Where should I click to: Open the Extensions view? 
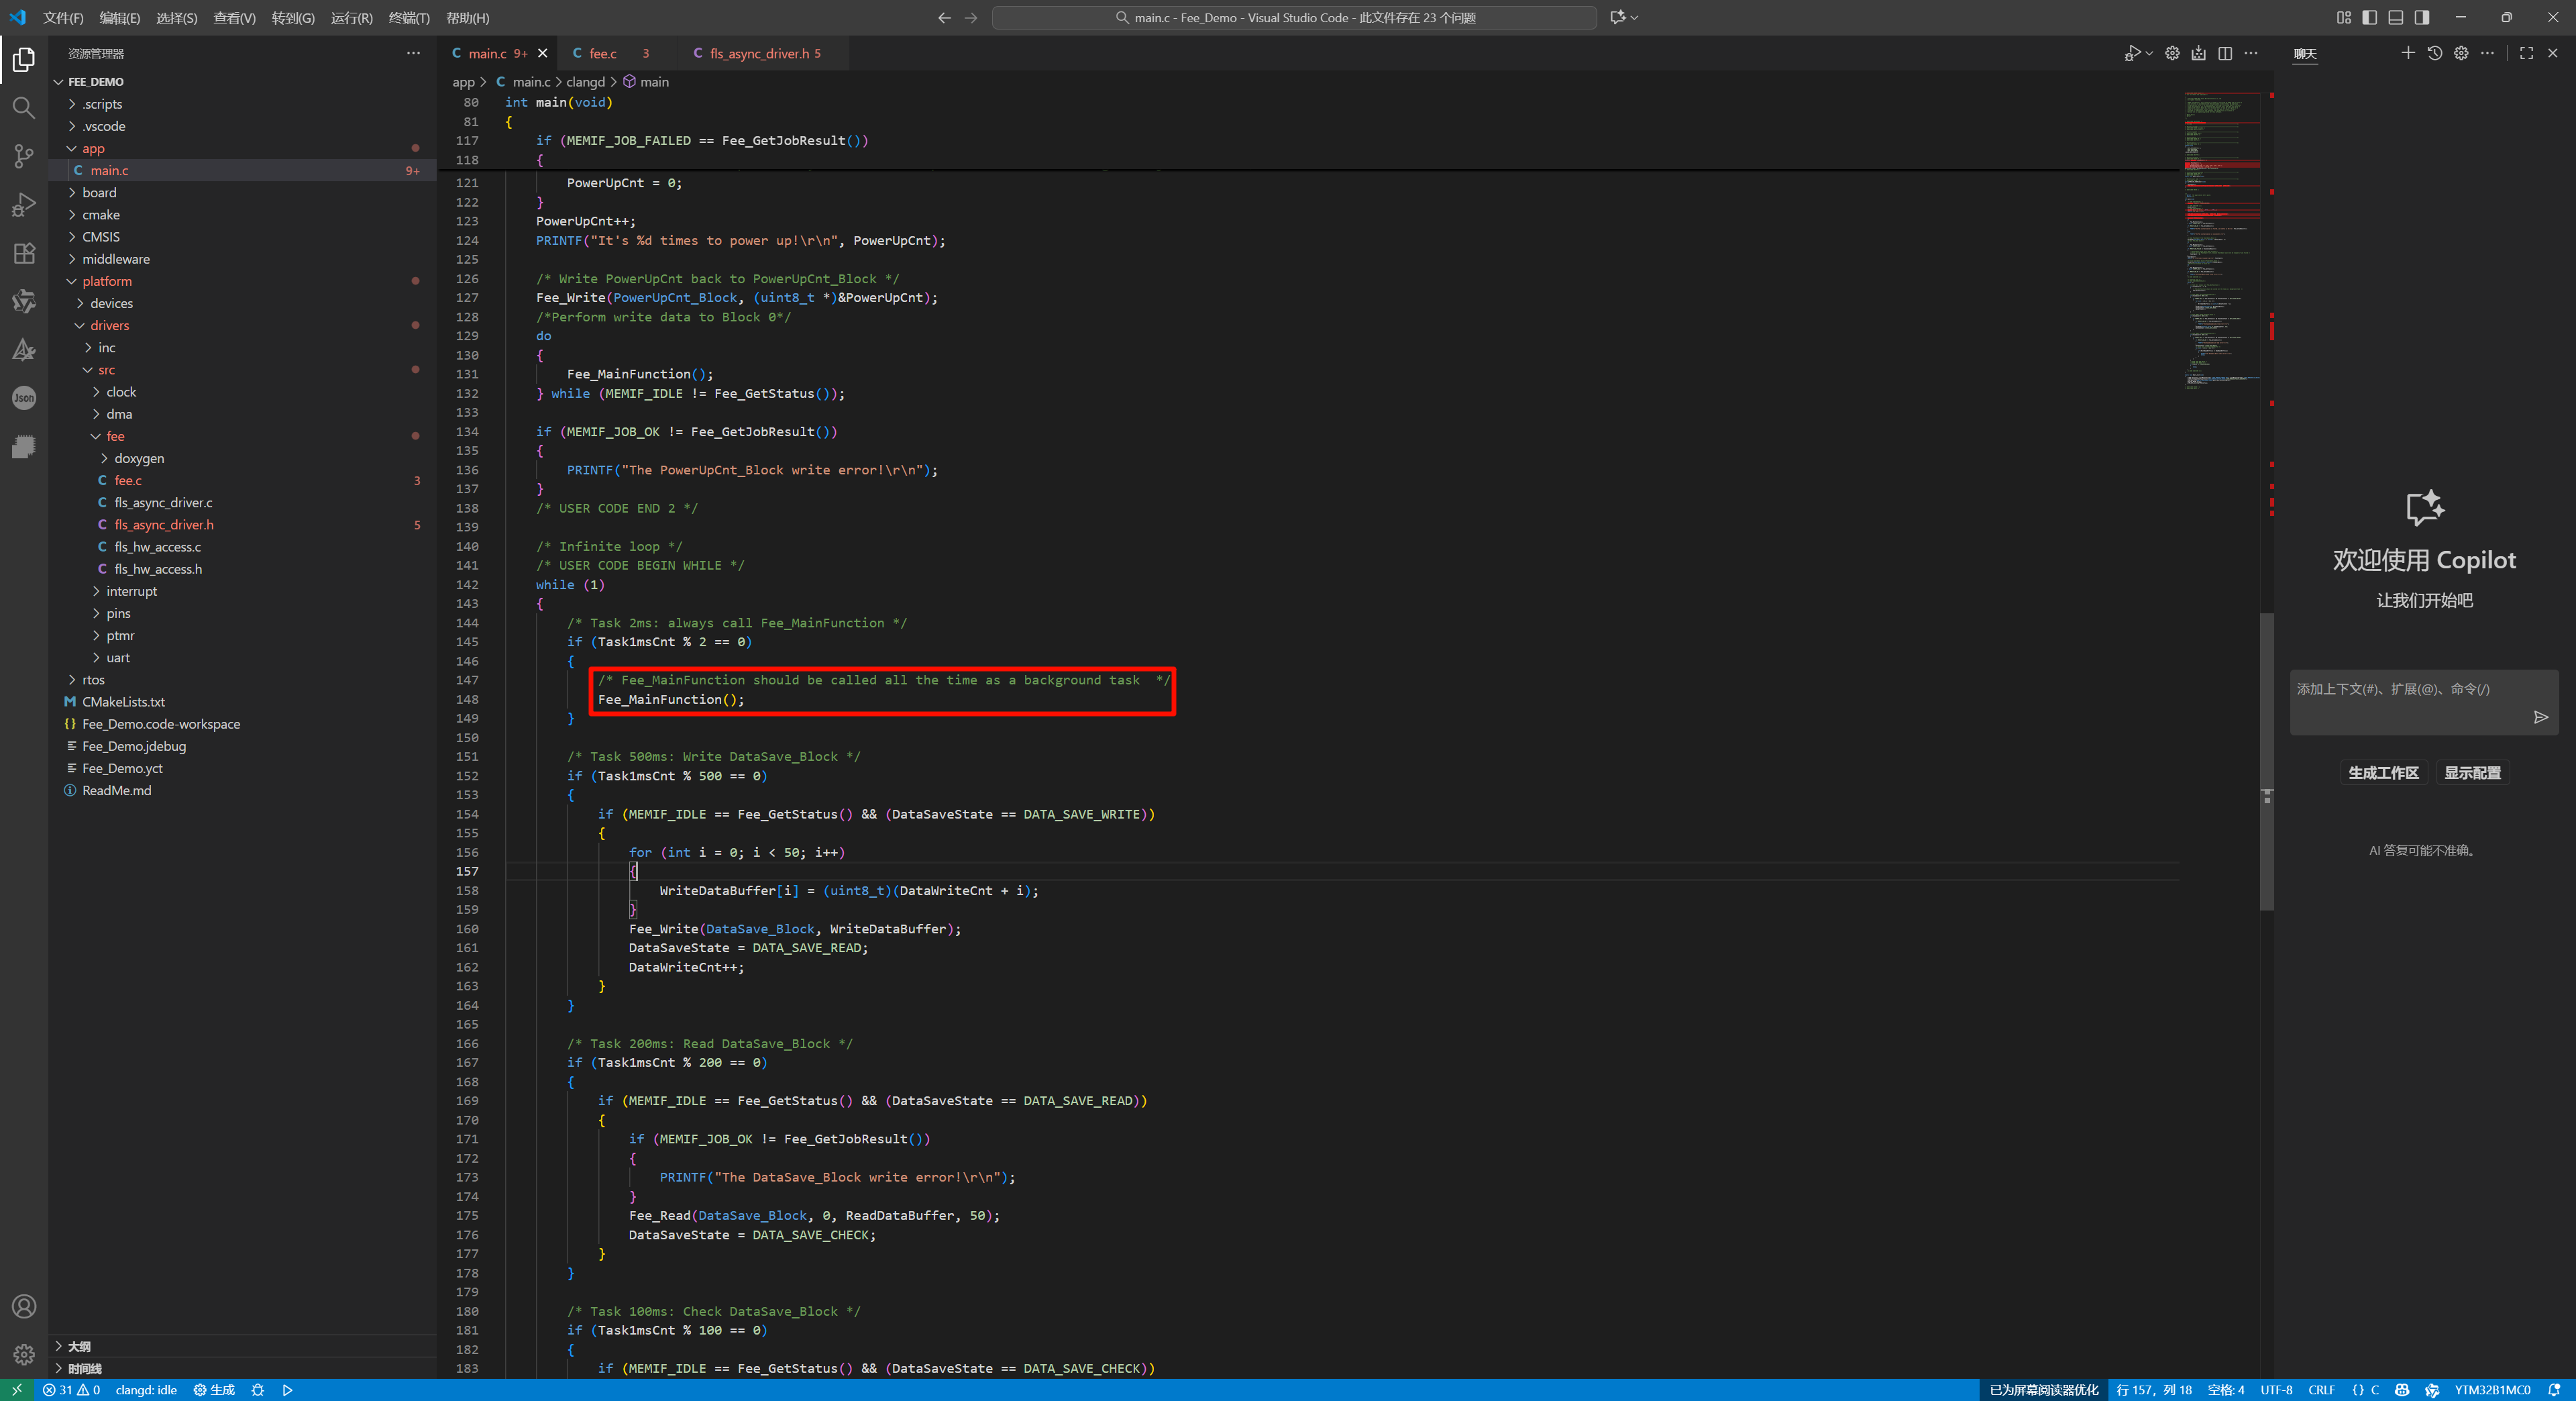pyautogui.click(x=24, y=253)
